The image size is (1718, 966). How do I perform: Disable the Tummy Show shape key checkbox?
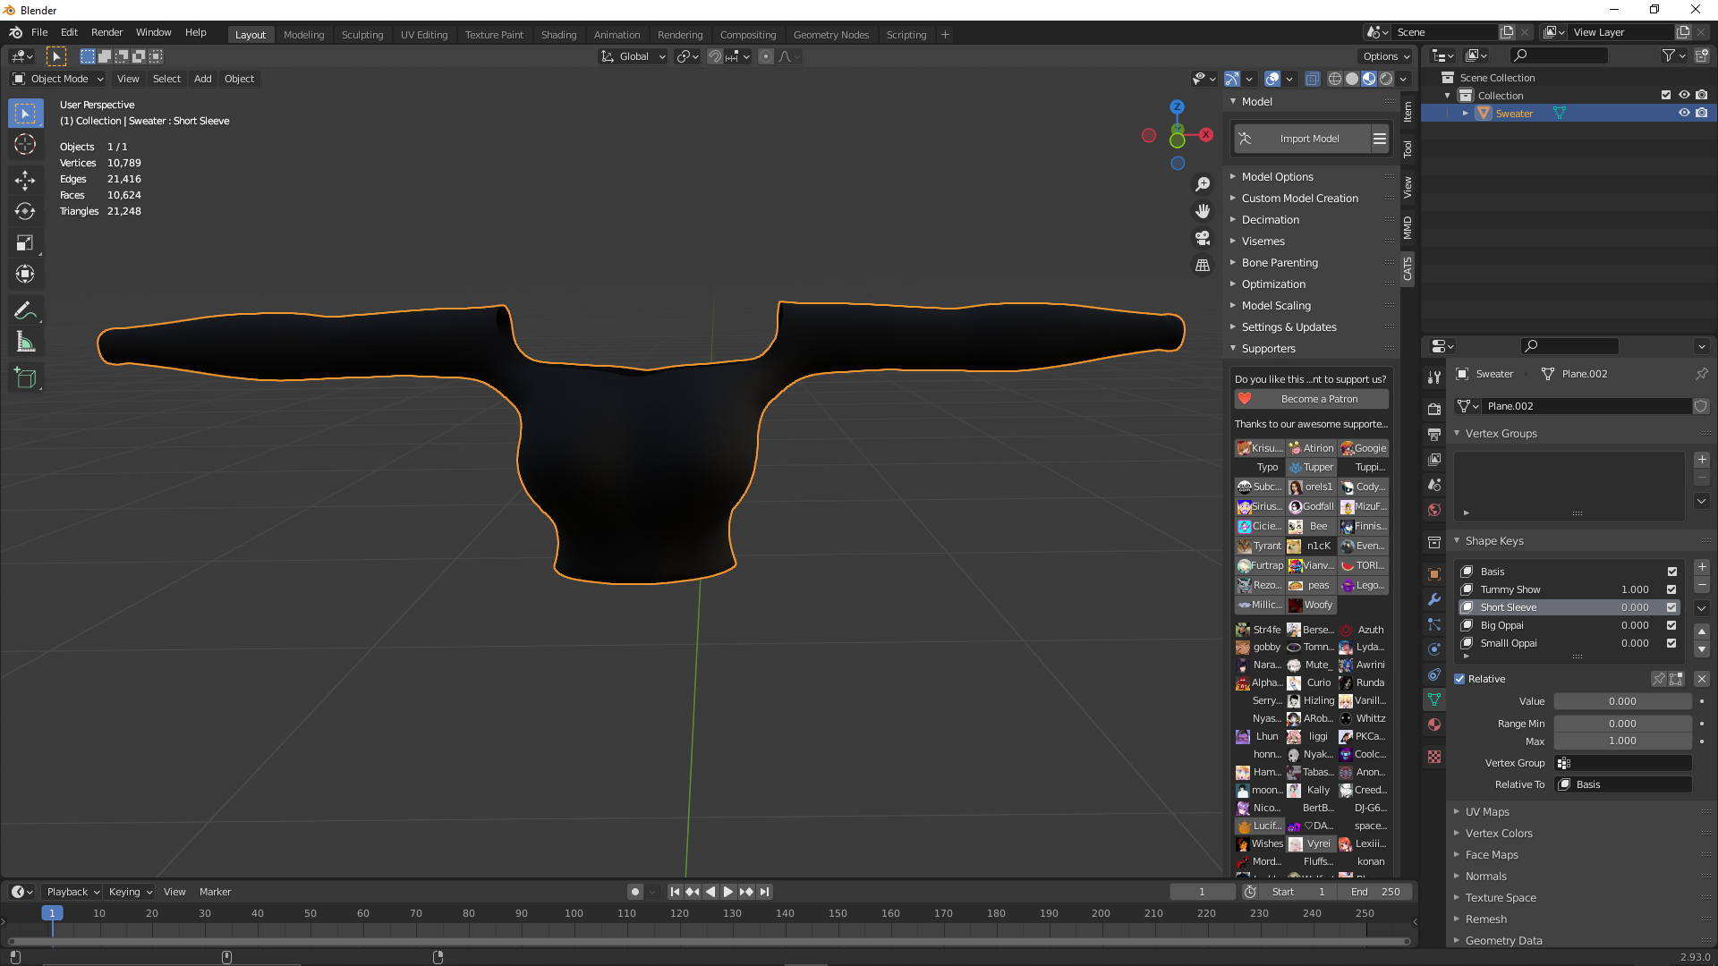click(x=1671, y=589)
